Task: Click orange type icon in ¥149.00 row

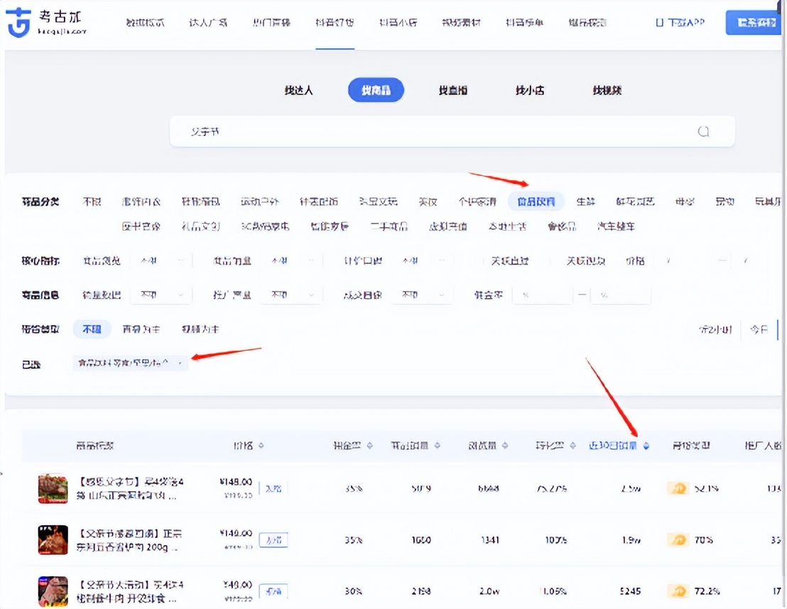Action: [x=678, y=539]
